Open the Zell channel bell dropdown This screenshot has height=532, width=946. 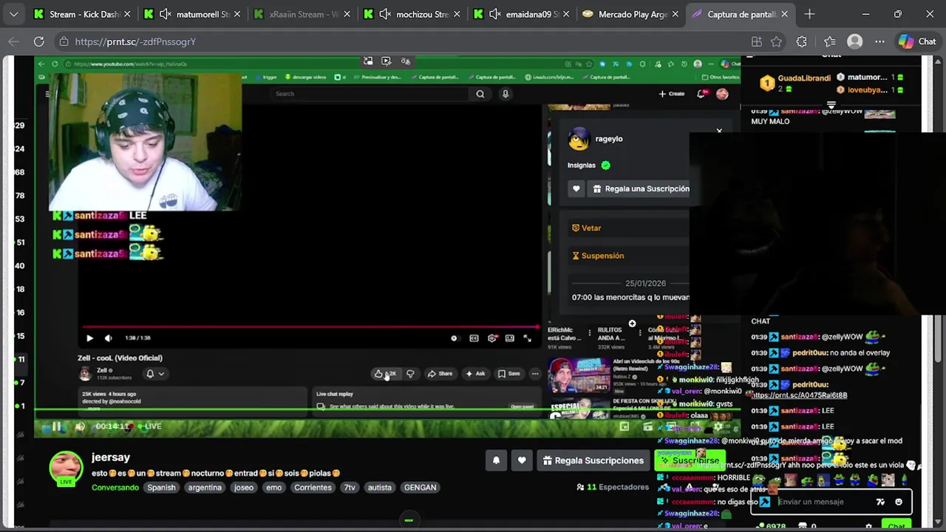(154, 374)
